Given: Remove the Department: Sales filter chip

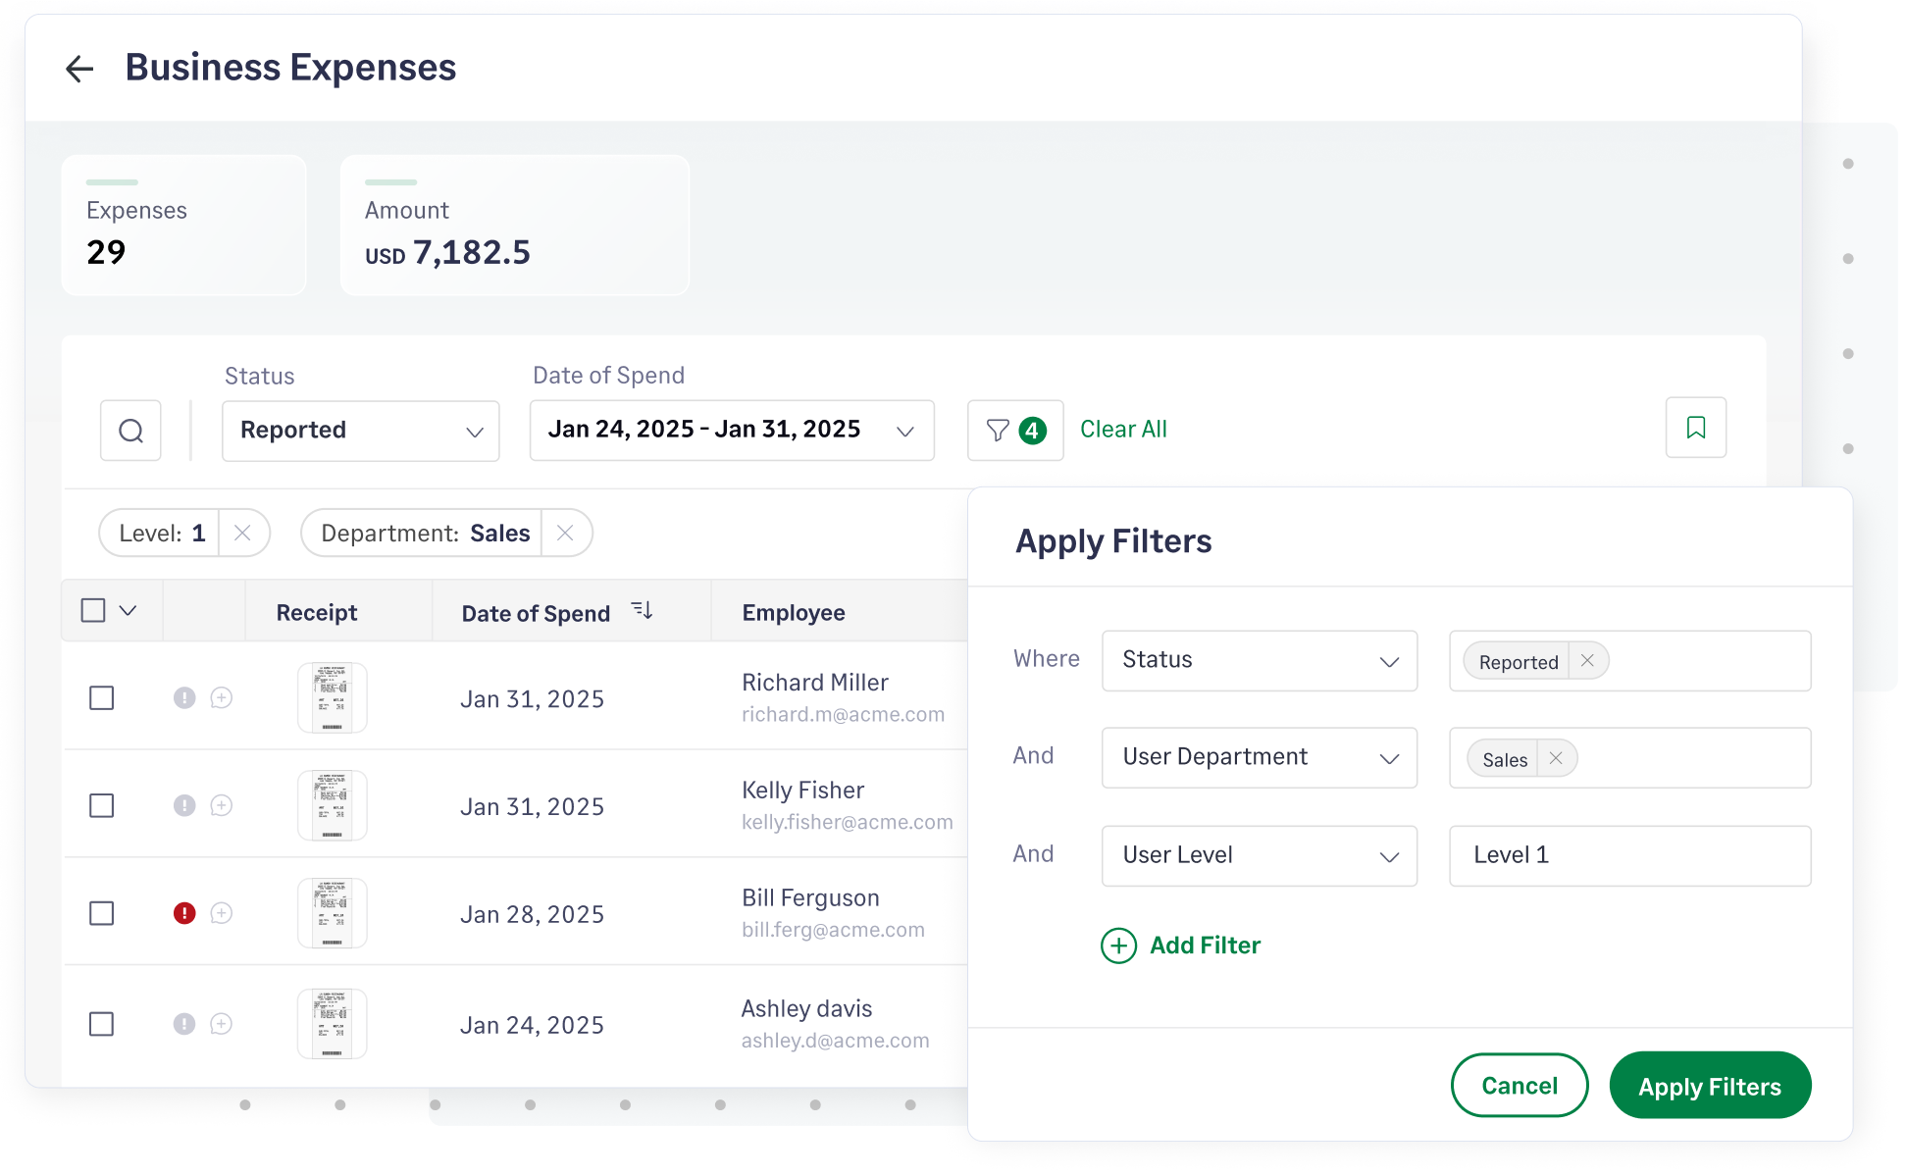Looking at the screenshot, I should point(565,533).
